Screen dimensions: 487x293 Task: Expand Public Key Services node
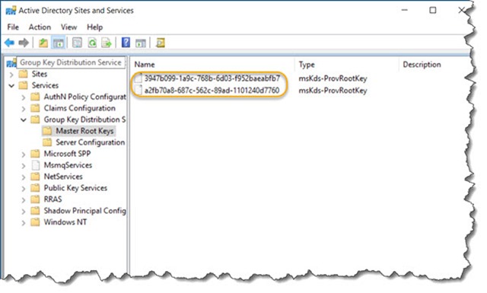[x=24, y=189]
